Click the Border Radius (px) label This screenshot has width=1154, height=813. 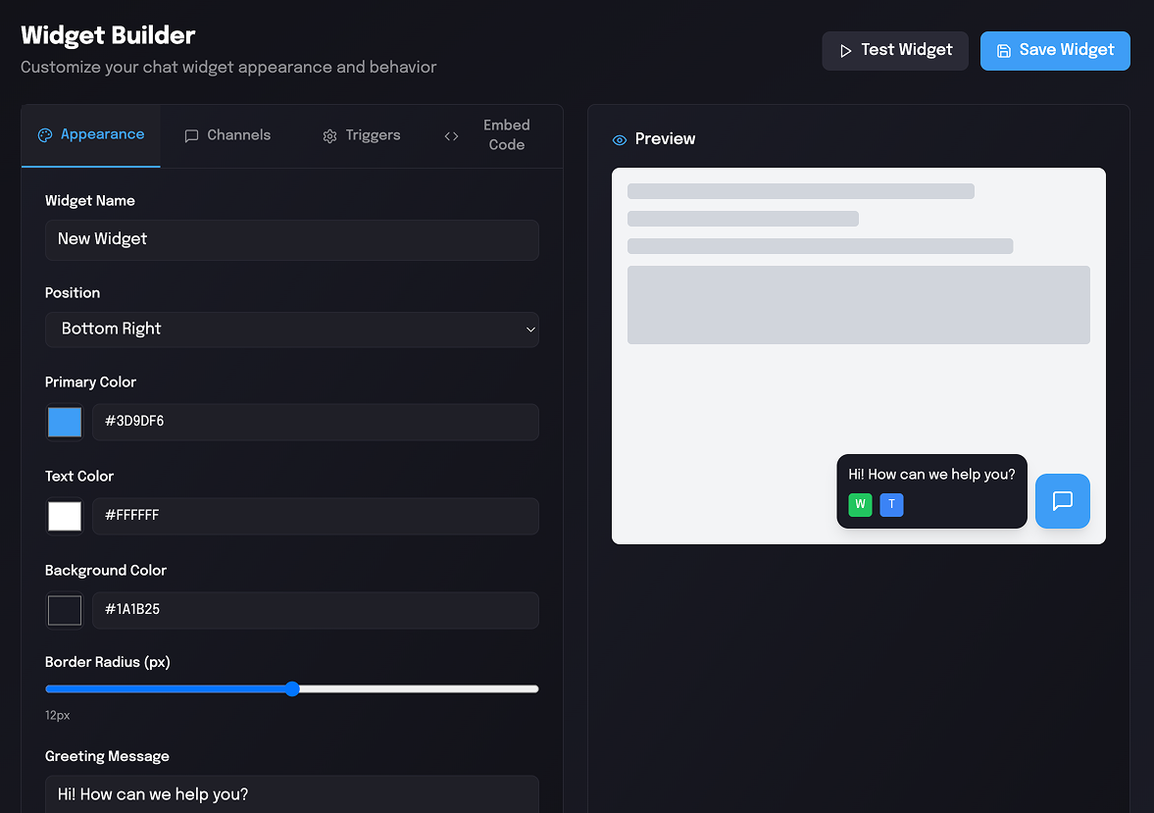(108, 663)
